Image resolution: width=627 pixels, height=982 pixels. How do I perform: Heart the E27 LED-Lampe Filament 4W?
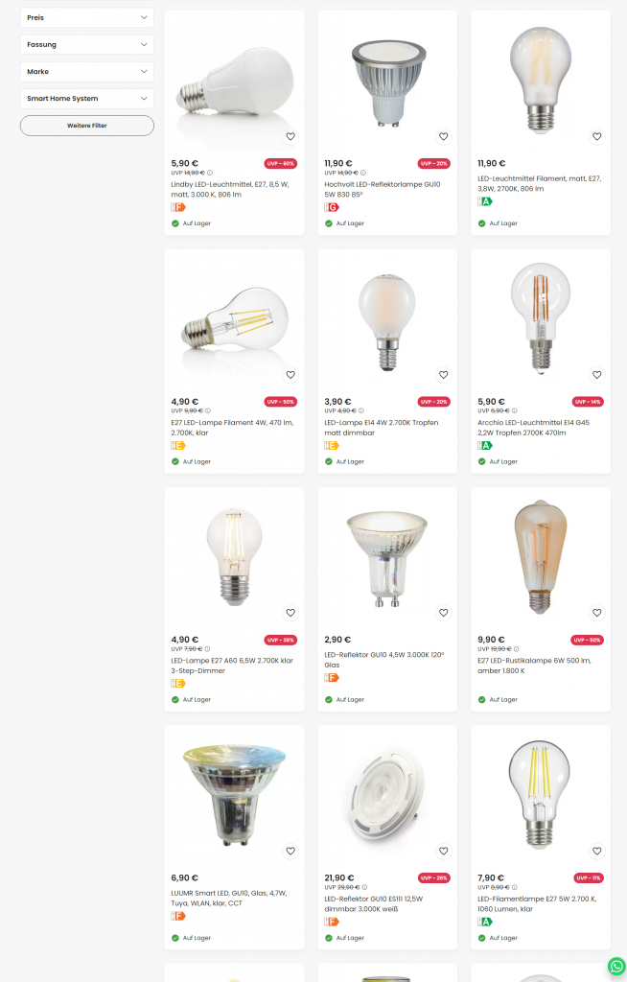point(290,375)
